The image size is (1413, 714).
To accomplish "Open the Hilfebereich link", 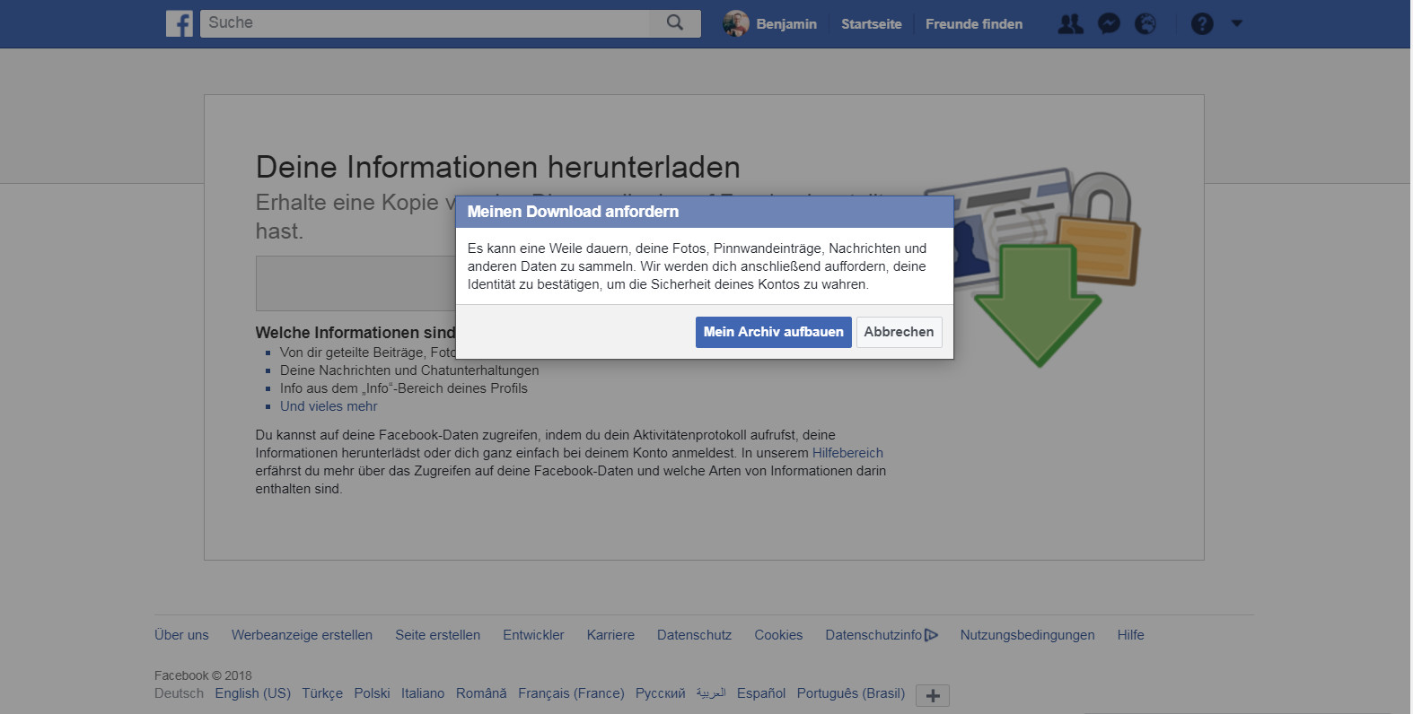I will [x=847, y=453].
